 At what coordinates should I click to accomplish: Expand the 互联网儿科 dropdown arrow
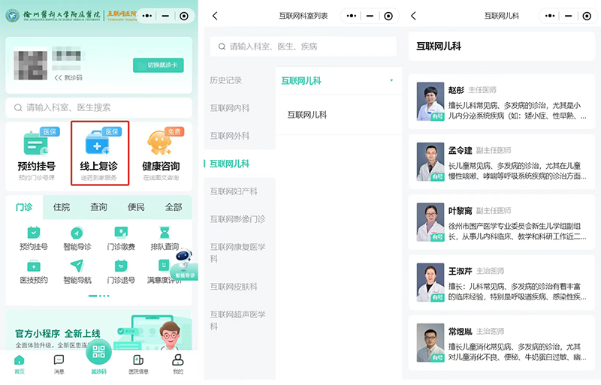click(x=391, y=80)
